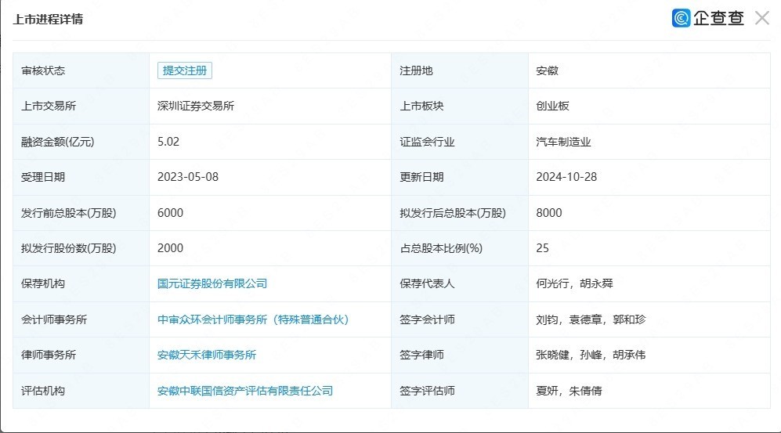Viewport: 781px width, 433px height.
Task: Click the 拟发行股份数(万股) label
Action: (x=68, y=248)
